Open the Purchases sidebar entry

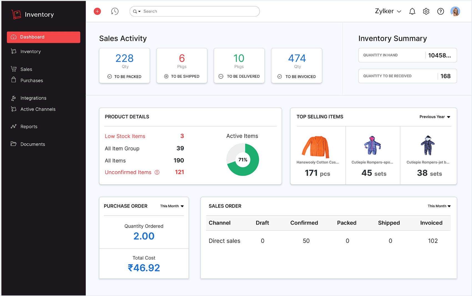pos(31,81)
